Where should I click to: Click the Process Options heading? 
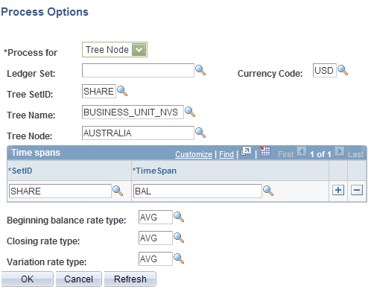point(45,12)
